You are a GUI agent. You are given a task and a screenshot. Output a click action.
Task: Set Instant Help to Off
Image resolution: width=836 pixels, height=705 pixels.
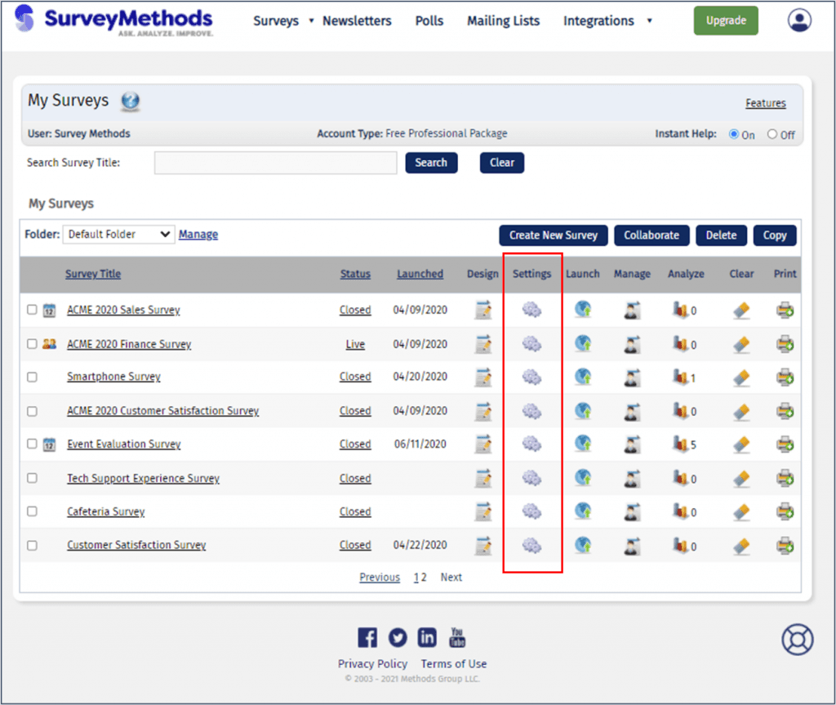pos(772,135)
